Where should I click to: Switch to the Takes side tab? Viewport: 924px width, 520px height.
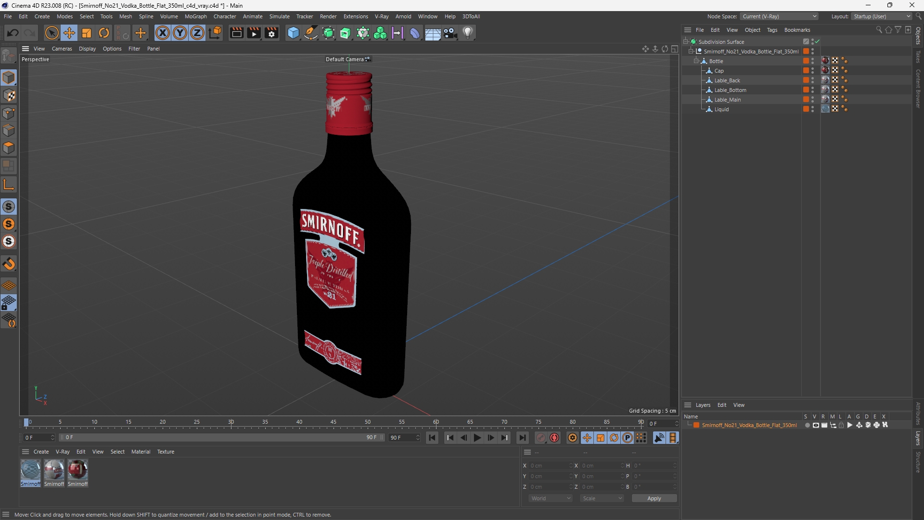[918, 56]
